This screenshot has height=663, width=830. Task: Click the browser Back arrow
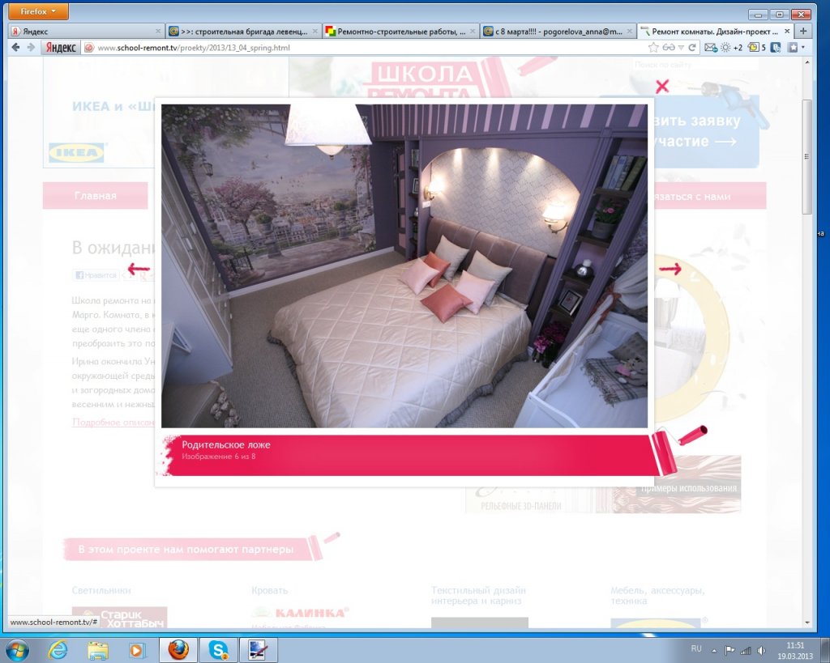click(x=15, y=47)
